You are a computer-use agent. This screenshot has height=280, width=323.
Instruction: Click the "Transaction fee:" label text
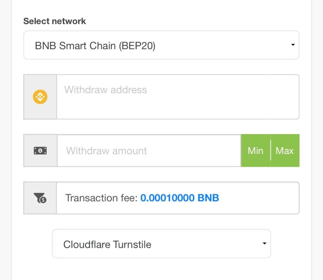101,198
